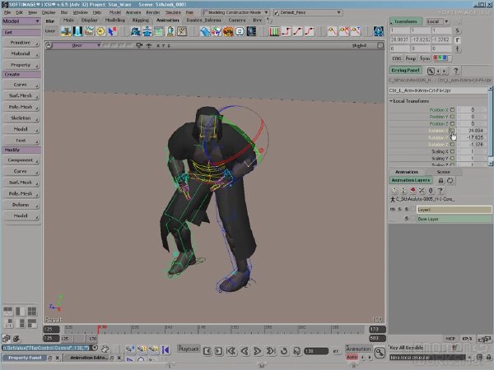The width and height of the screenshot is (494, 370).
Task: Collapse the Local Transform section
Action: point(391,101)
